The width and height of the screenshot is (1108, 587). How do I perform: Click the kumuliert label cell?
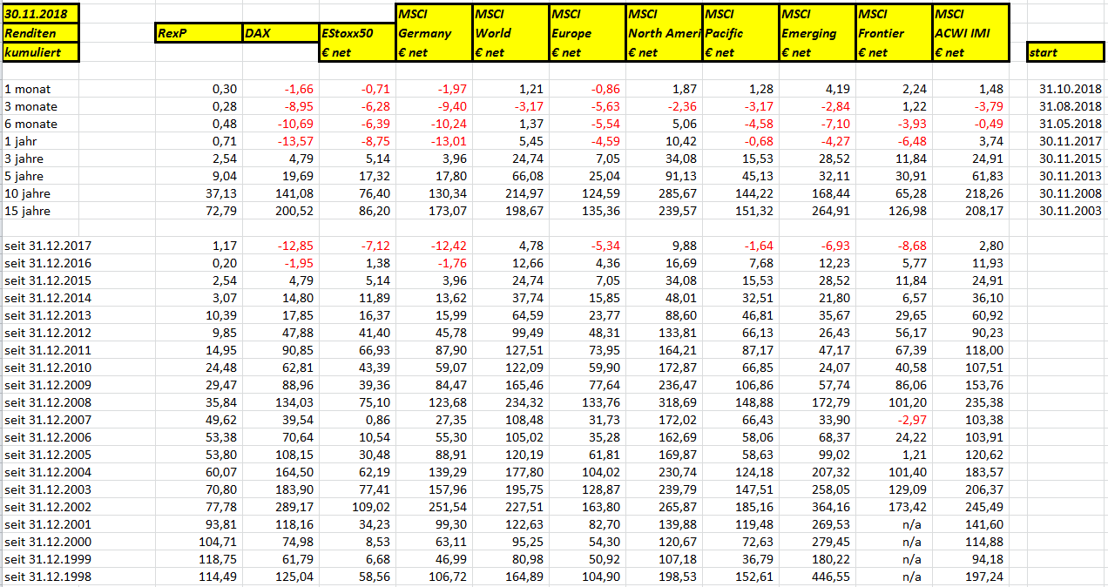point(40,52)
